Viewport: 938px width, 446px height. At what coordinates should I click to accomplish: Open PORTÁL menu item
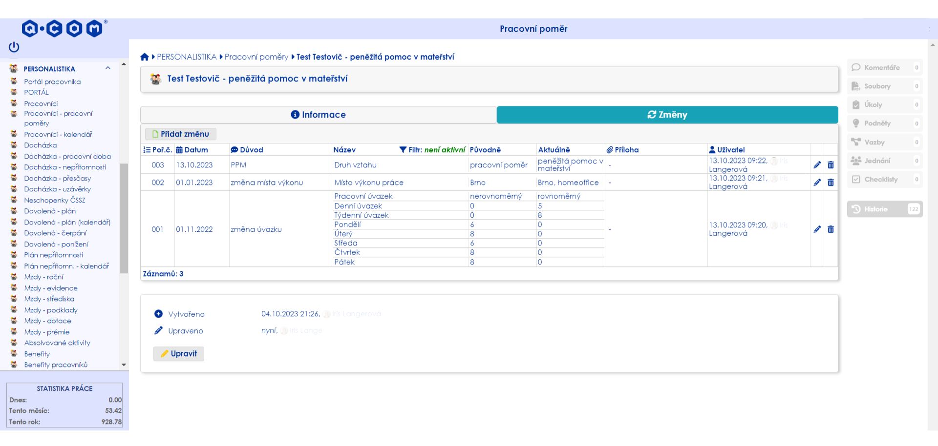coord(37,92)
